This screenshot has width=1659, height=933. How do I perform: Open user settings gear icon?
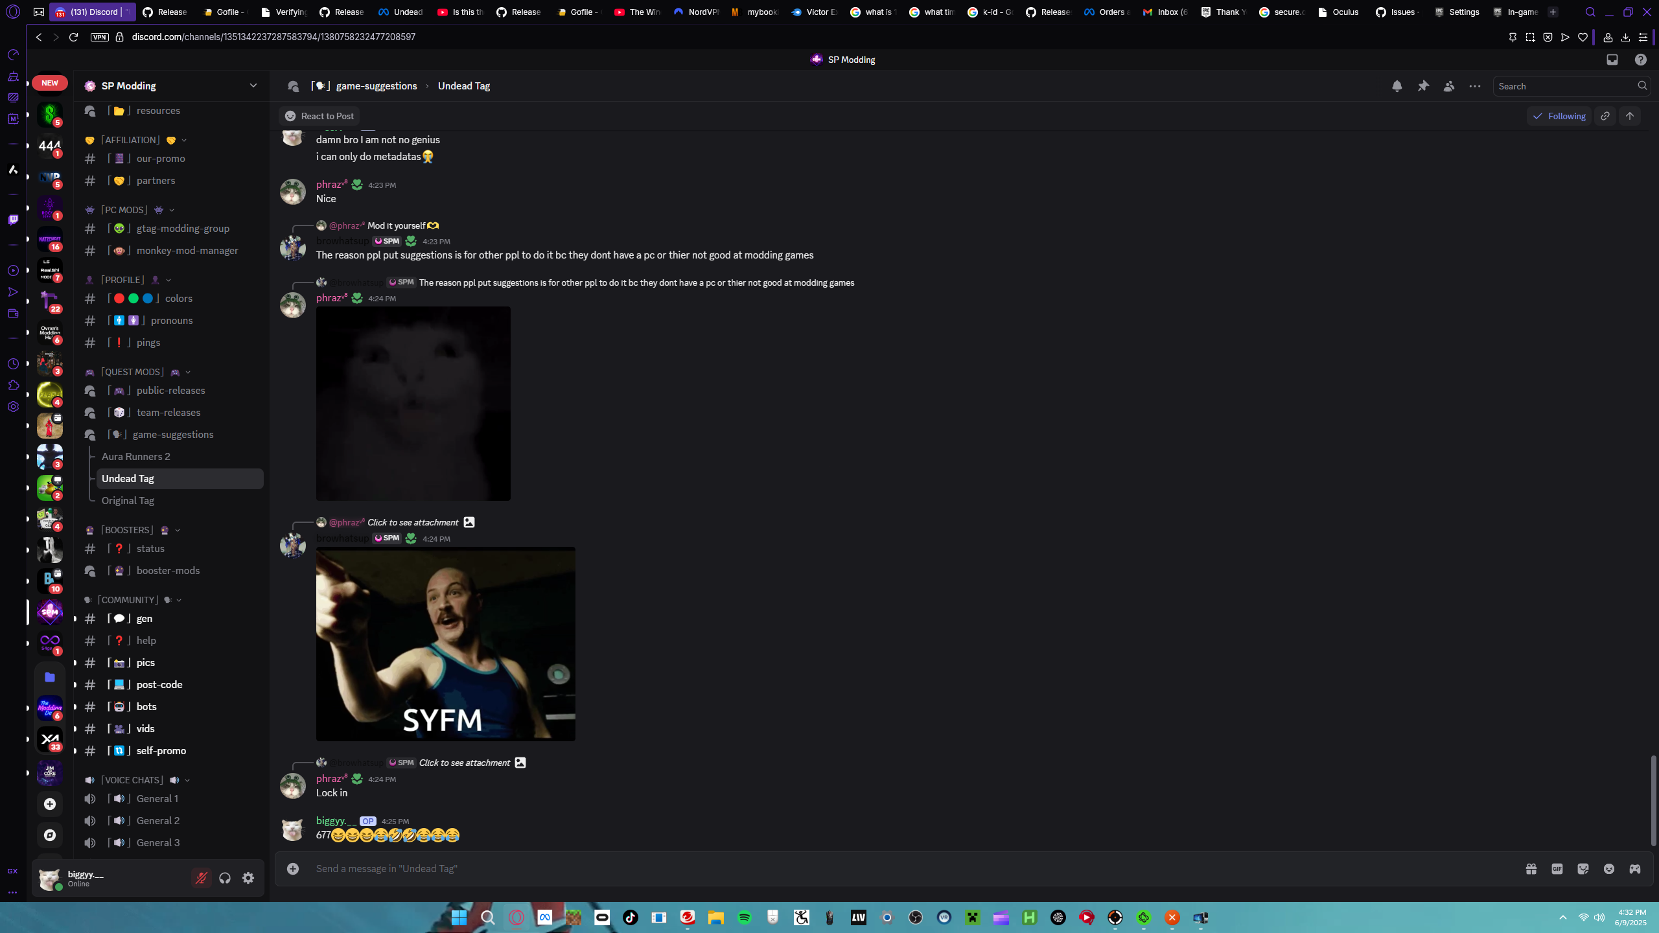[x=248, y=878]
